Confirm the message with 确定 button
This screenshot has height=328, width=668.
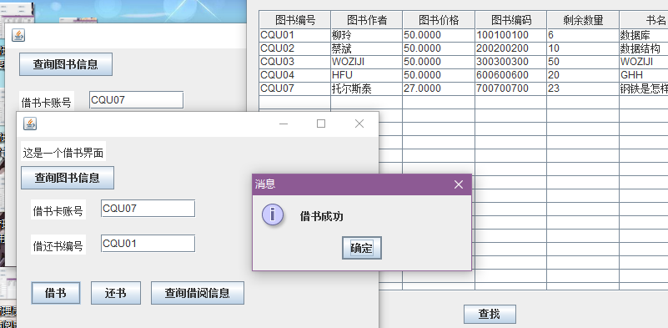coord(362,248)
